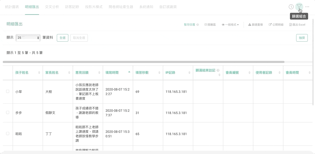
Task: Open the 顯示 25 rows dropdown
Action: 28,38
